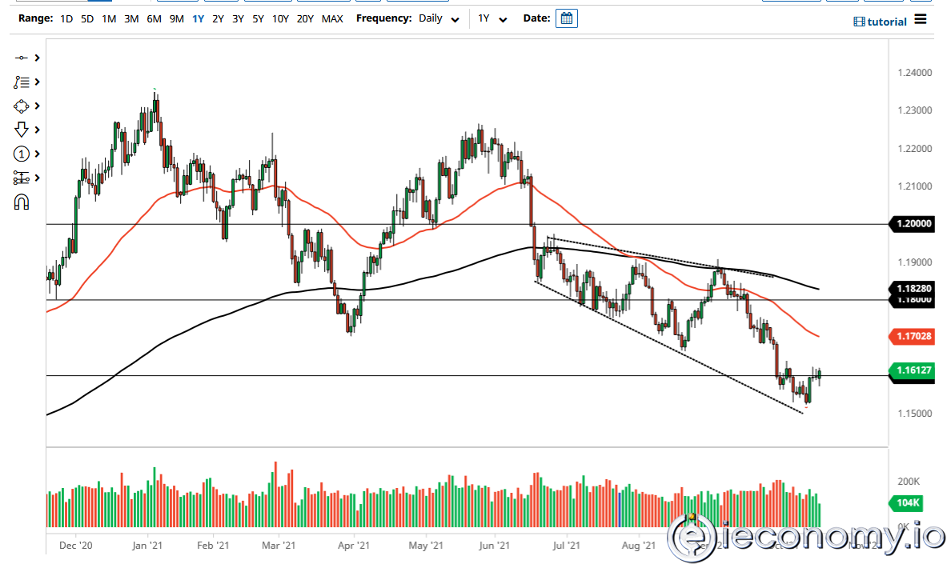Switch the range to 10Y
The image size is (947, 564).
click(x=280, y=18)
